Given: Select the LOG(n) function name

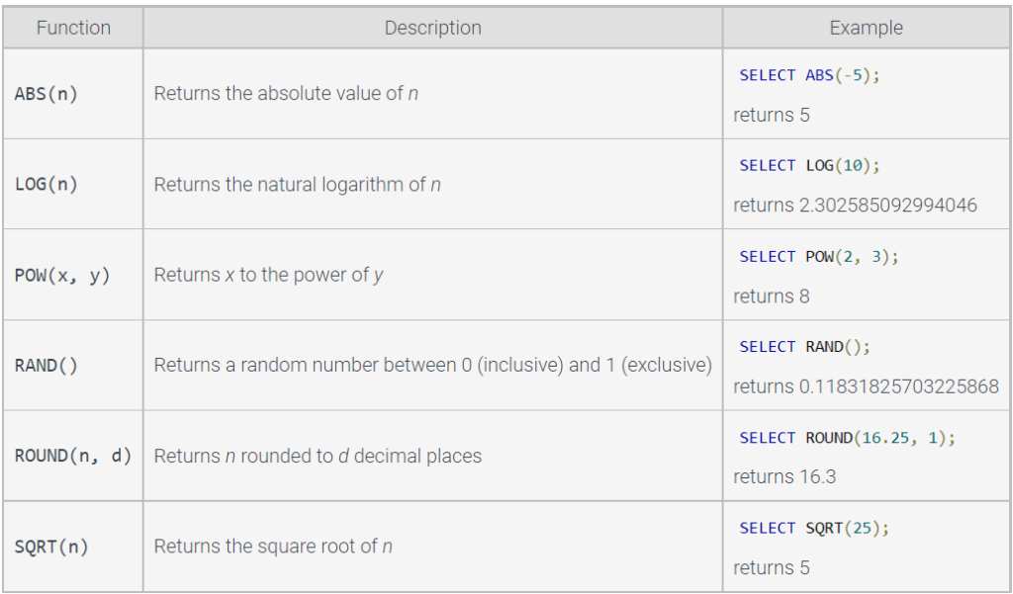Looking at the screenshot, I should click(x=46, y=185).
